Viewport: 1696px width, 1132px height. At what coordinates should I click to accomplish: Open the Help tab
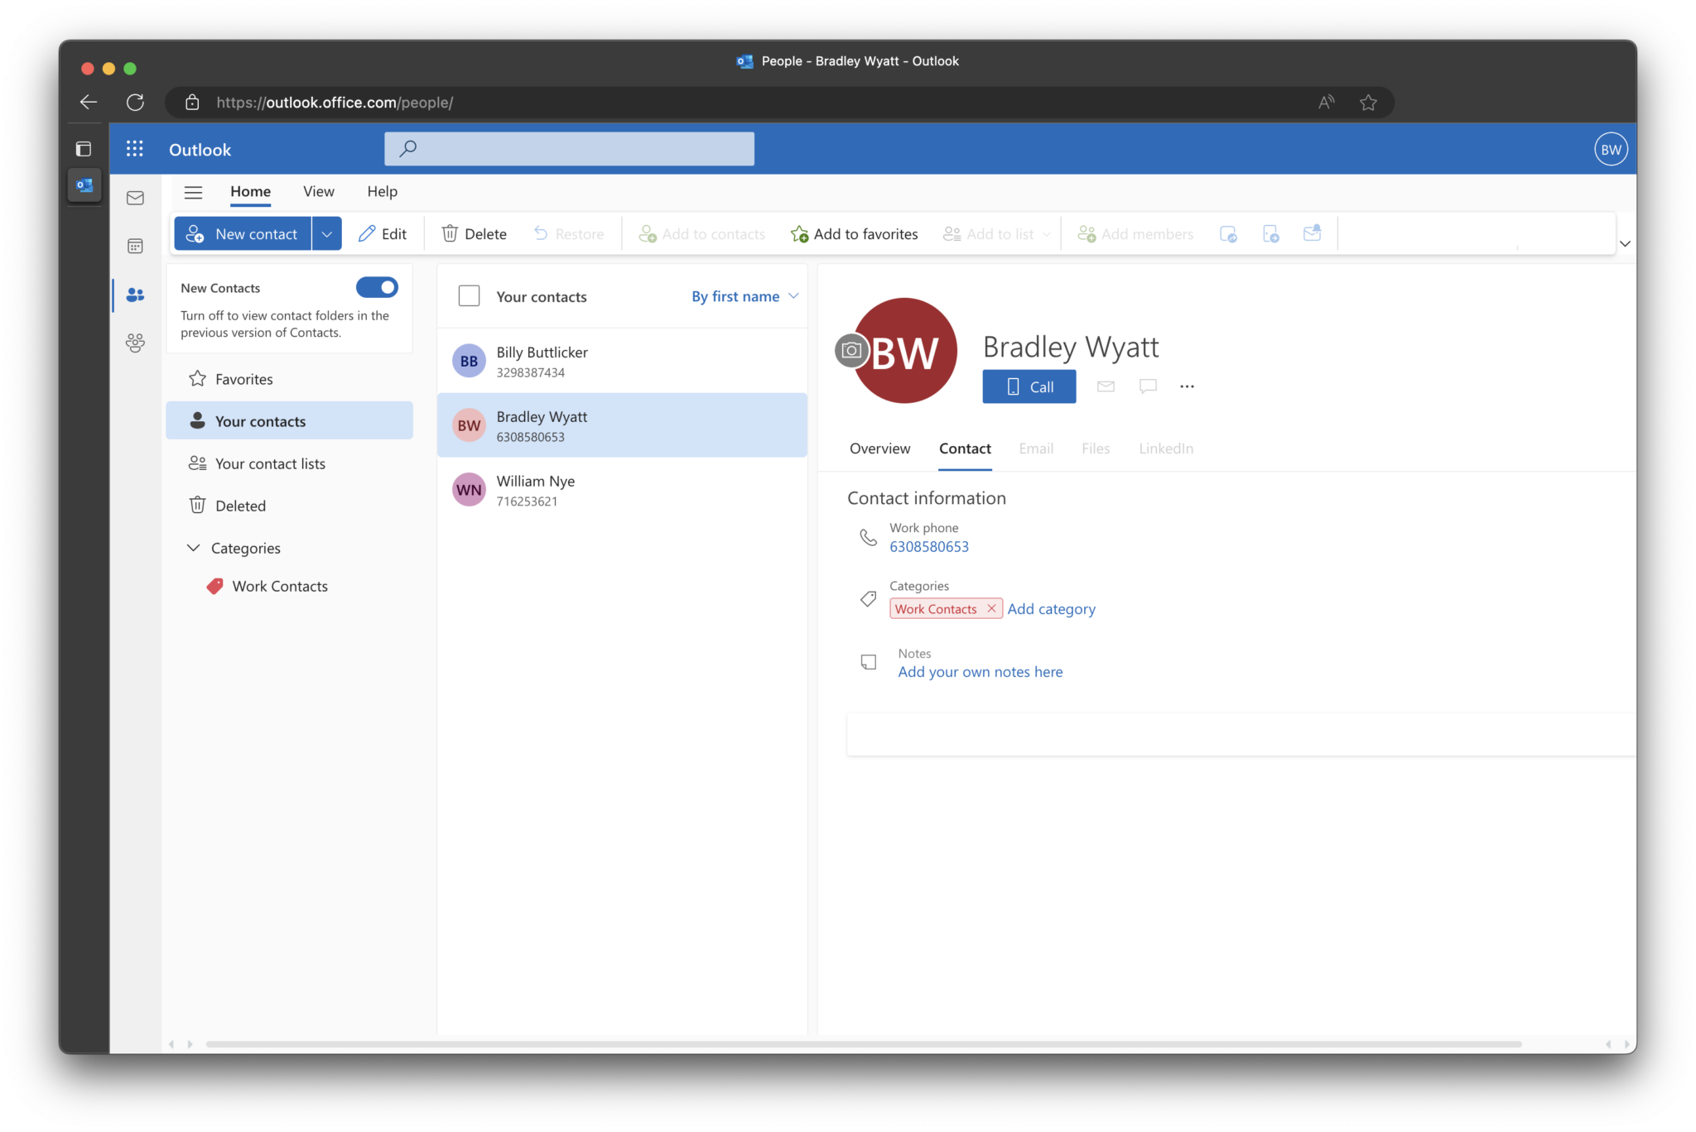tap(382, 191)
